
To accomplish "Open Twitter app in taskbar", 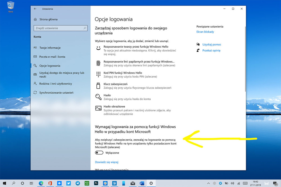I will click(x=69, y=183).
